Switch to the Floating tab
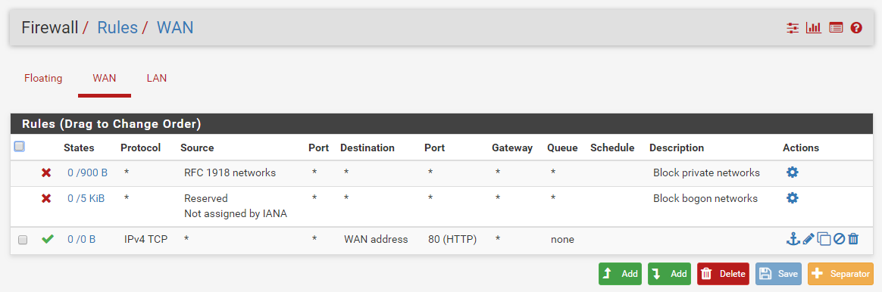This screenshot has width=882, height=292. click(x=43, y=78)
